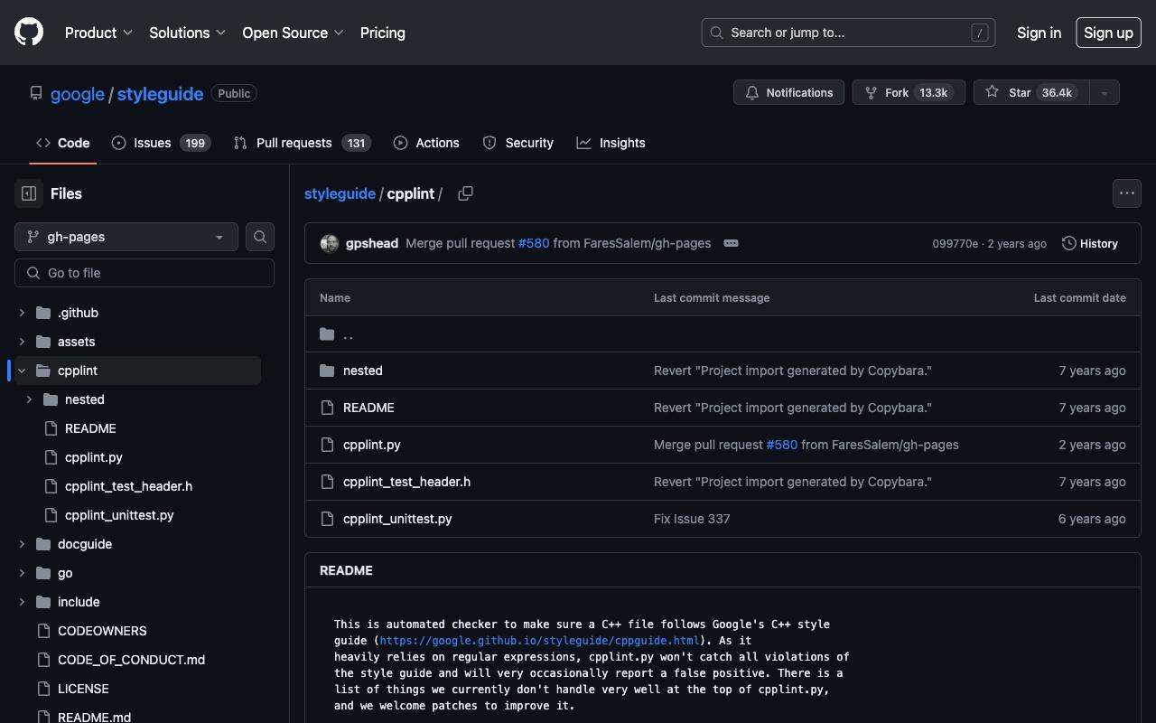Open the gpshead author link
Viewport: 1156px width, 723px height.
[372, 243]
